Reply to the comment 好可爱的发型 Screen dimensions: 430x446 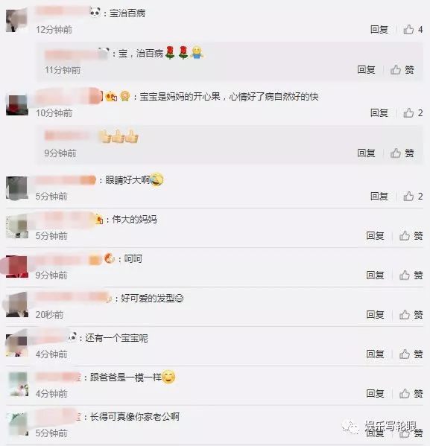coord(375,315)
